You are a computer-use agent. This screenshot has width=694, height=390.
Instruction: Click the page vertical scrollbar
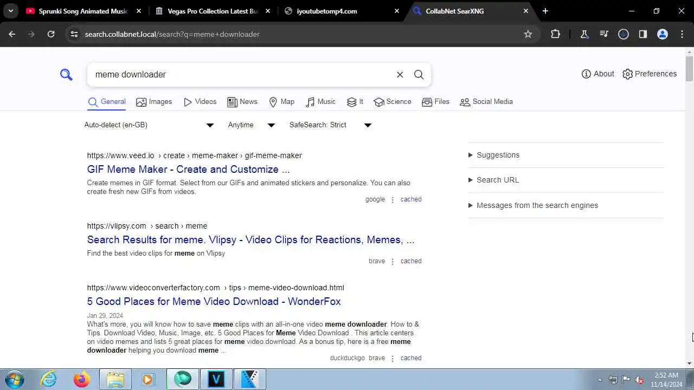[689, 68]
